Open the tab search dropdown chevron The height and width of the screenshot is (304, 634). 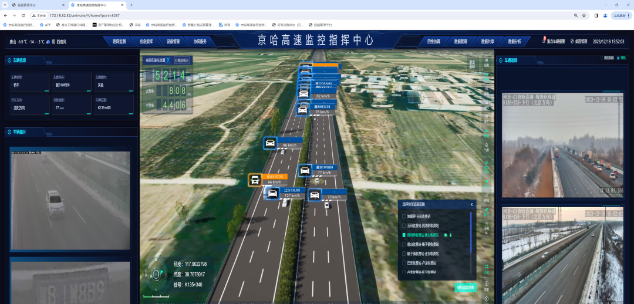(x=5, y=5)
